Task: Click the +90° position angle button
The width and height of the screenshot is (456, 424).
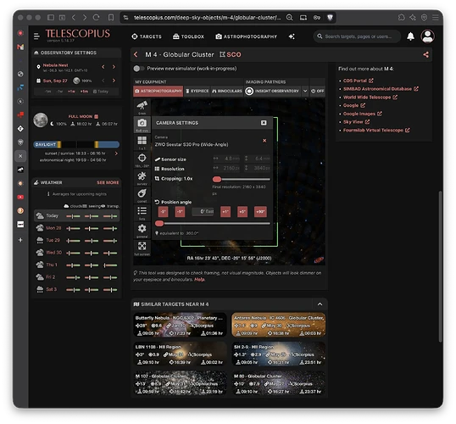Action: point(260,211)
